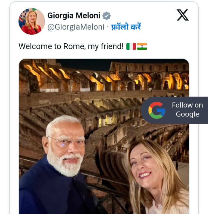Click the Follow on Google button
Viewport: 208px width, 214px height.
tap(175, 110)
